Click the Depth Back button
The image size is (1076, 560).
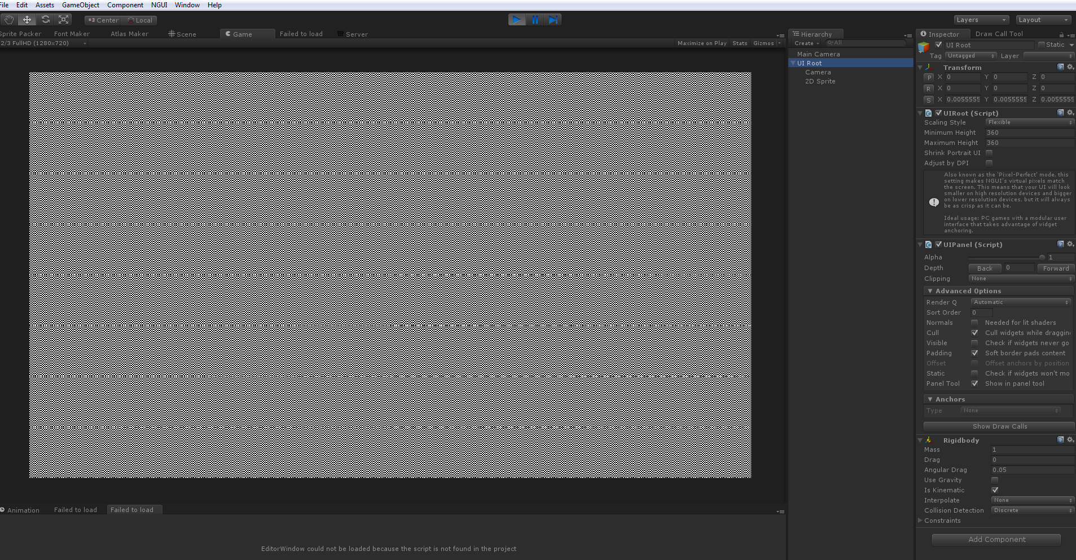click(985, 268)
